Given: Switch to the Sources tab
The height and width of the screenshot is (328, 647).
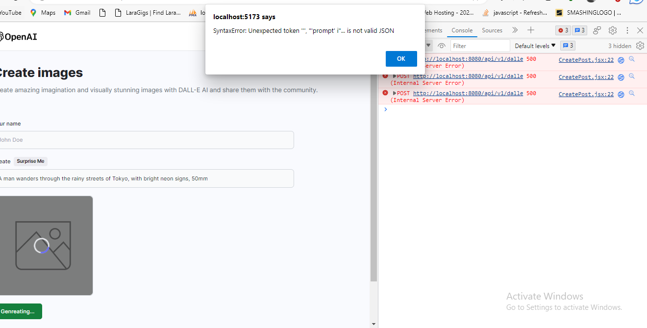Looking at the screenshot, I should tap(492, 30).
